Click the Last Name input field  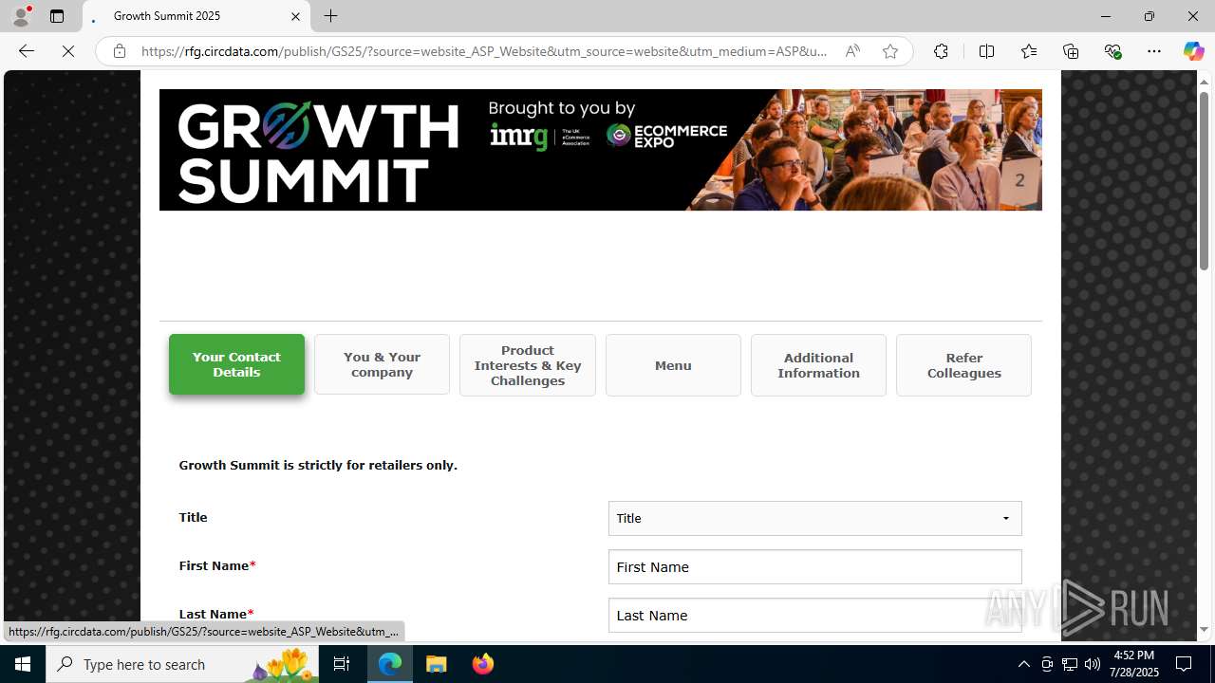(814, 615)
